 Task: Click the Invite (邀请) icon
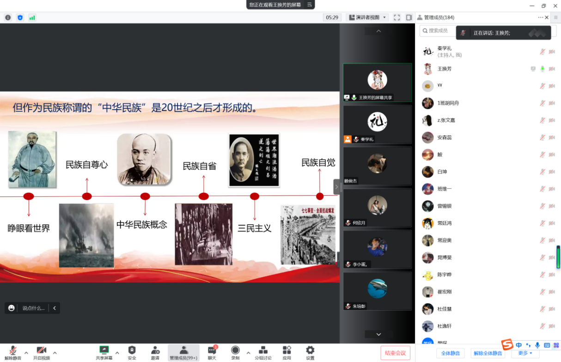click(x=155, y=351)
